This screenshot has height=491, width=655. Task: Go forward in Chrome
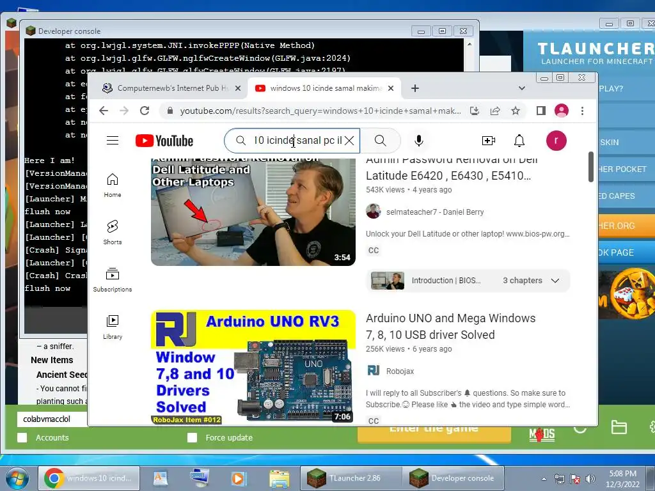tap(124, 111)
